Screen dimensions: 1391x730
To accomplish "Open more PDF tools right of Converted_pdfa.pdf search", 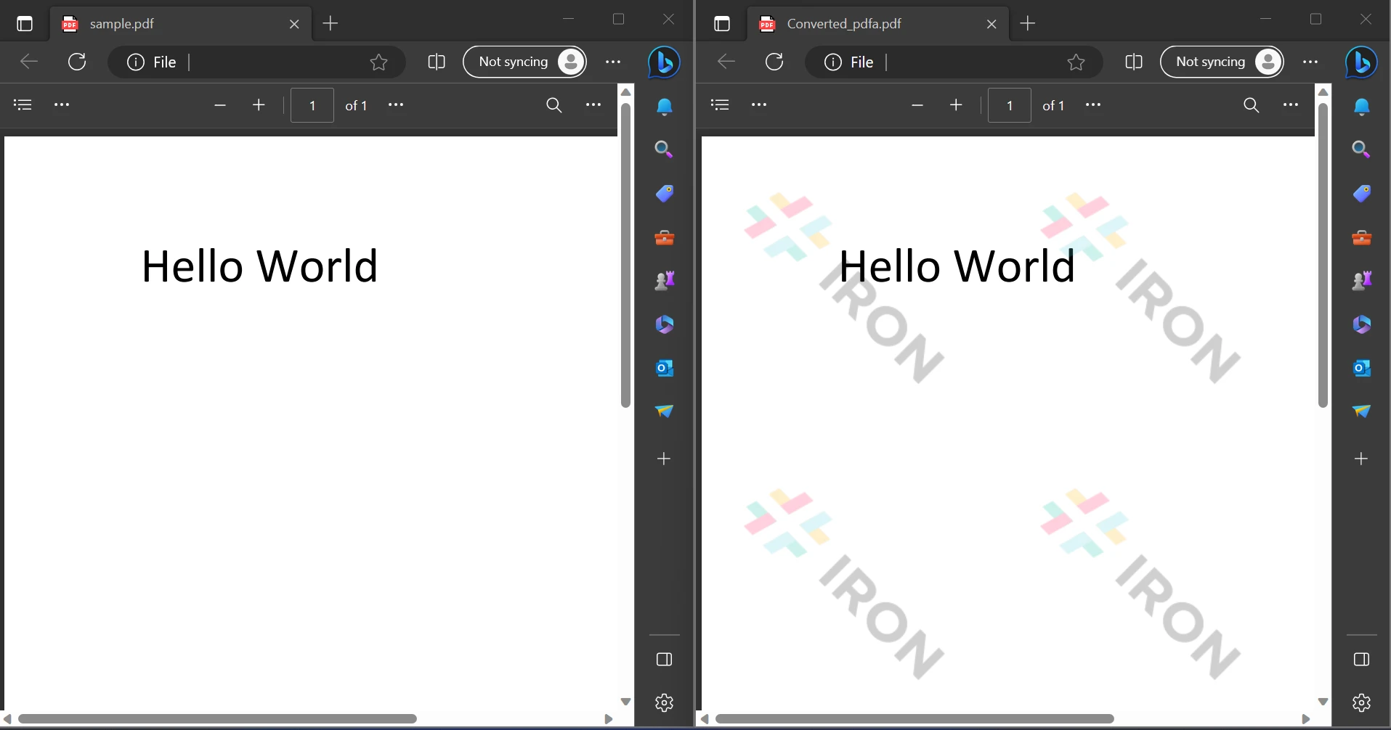I will 1291,104.
